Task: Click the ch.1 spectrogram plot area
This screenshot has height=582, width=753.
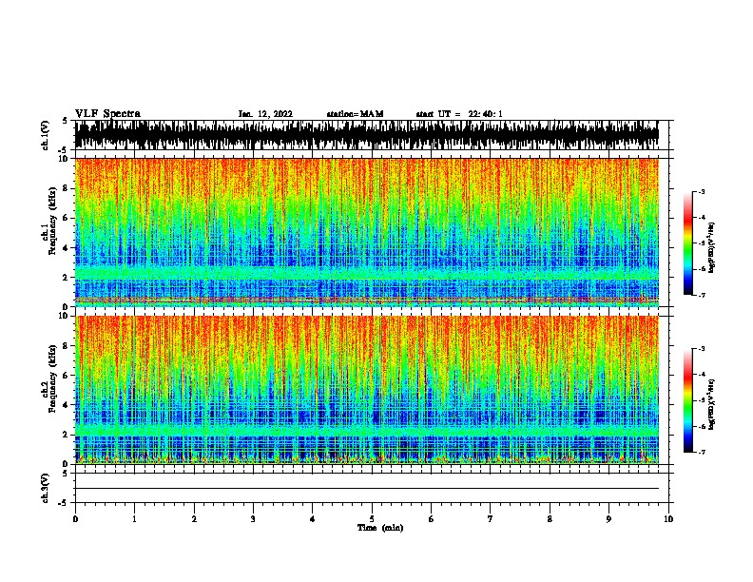Action: tap(367, 232)
